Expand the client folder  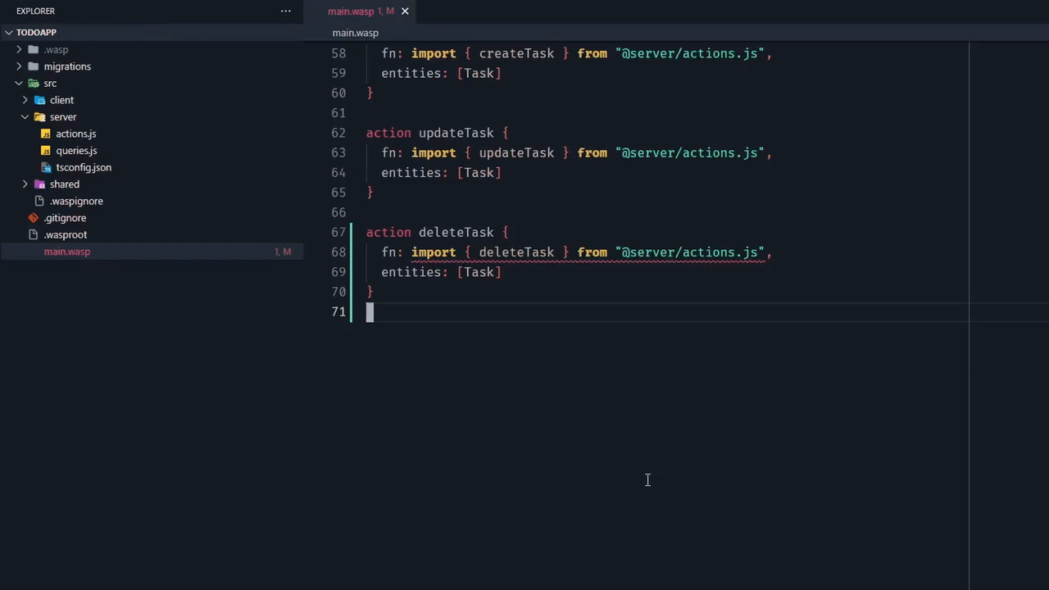point(25,100)
